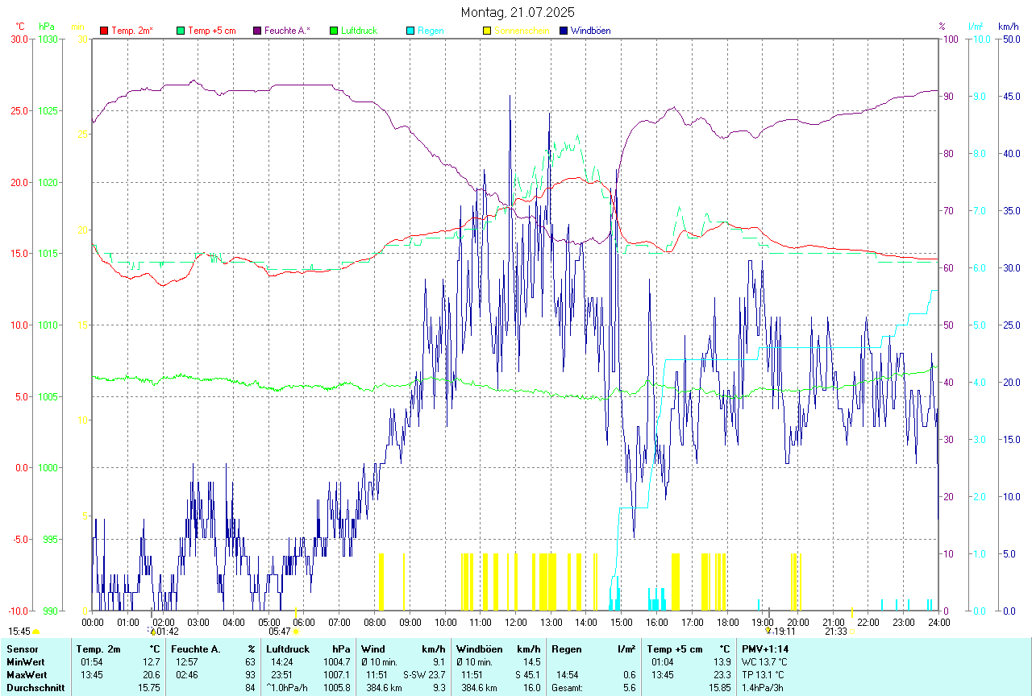Click the yellow icon beside 15:45

tap(35, 632)
